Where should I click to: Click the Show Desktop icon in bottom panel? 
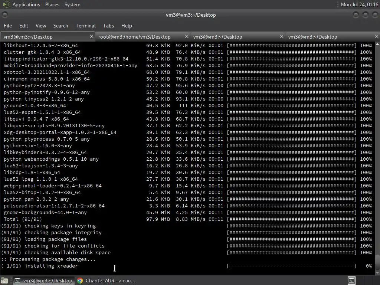4,281
